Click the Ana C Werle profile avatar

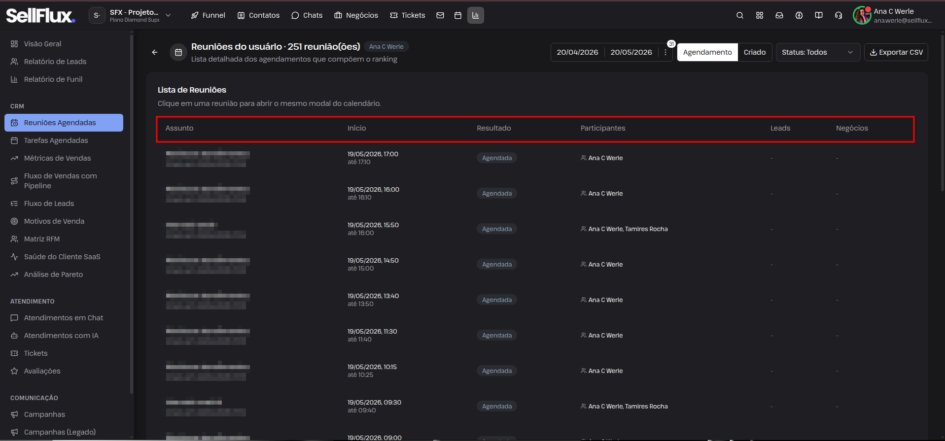click(862, 15)
